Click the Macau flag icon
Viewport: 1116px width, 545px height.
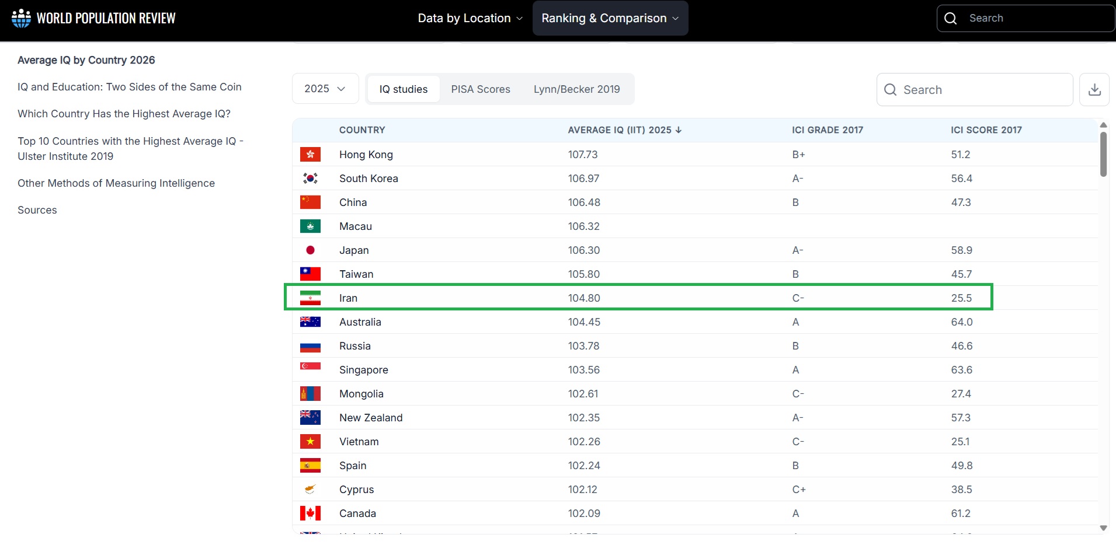pos(310,226)
